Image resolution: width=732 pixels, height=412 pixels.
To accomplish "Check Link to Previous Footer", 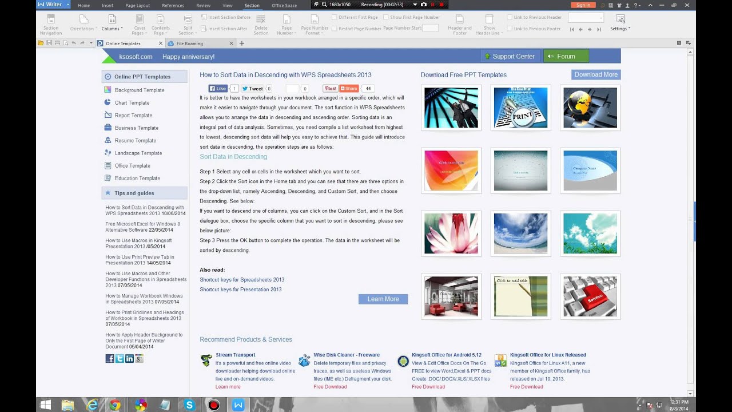I will [510, 29].
